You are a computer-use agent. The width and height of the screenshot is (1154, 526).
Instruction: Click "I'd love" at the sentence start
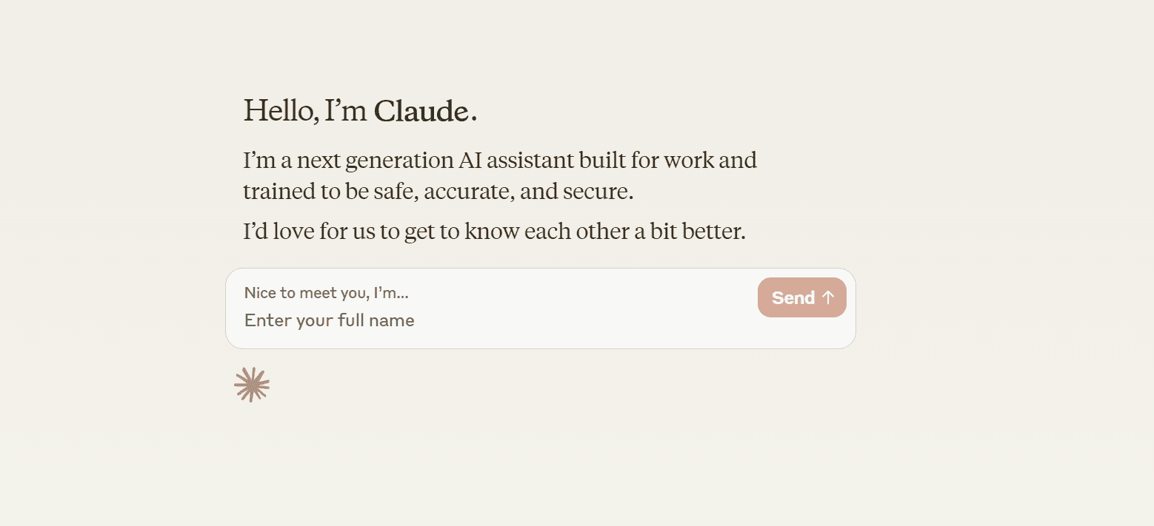pyautogui.click(x=279, y=232)
